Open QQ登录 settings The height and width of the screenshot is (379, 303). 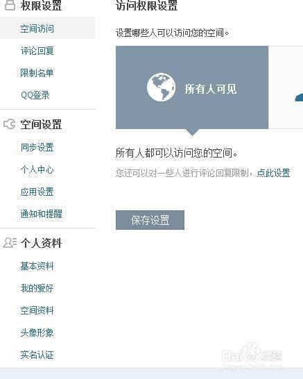pos(35,95)
